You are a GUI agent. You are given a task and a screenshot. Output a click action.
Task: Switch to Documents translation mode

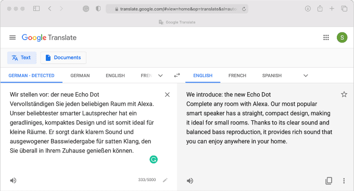point(63,58)
